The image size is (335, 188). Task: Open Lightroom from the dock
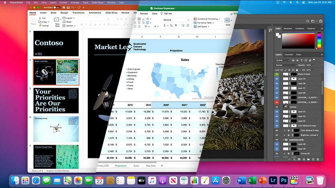click(x=273, y=180)
